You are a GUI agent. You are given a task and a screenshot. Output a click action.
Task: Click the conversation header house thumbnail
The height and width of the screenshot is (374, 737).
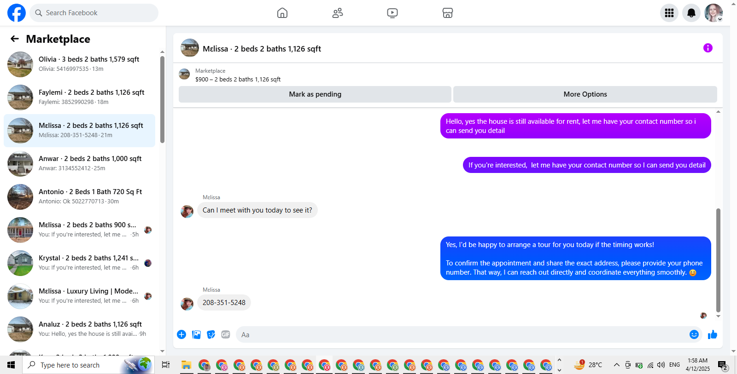190,48
